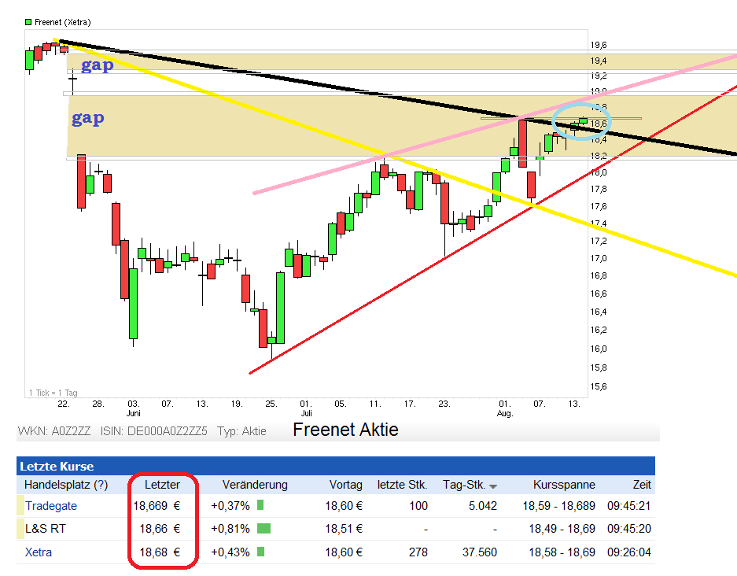Open the Xetra exchange link
This screenshot has width=737, height=576.
(x=38, y=552)
